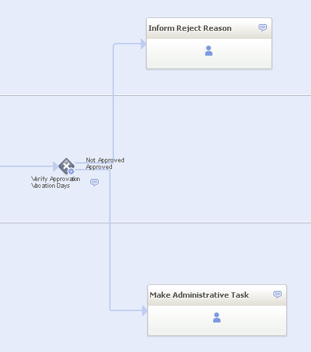Click user icon in Inform Reject Reason task
The image size is (311, 352).
(x=208, y=51)
